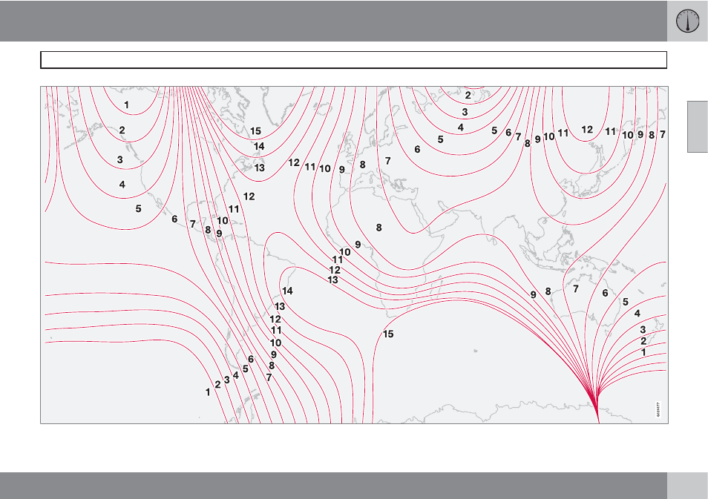Click zone label 8 over the Sahara
This screenshot has width=708, height=499.
click(378, 228)
